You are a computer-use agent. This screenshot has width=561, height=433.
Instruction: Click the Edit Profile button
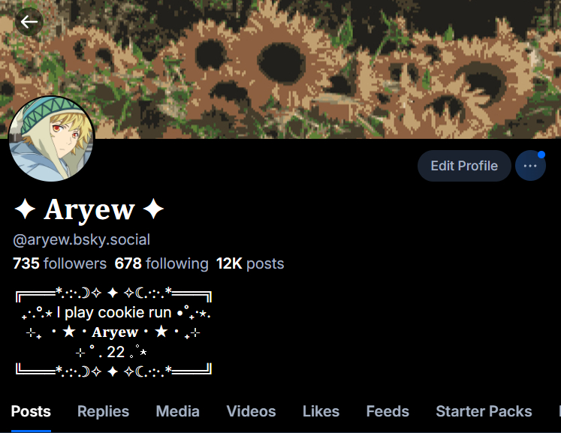click(x=464, y=166)
